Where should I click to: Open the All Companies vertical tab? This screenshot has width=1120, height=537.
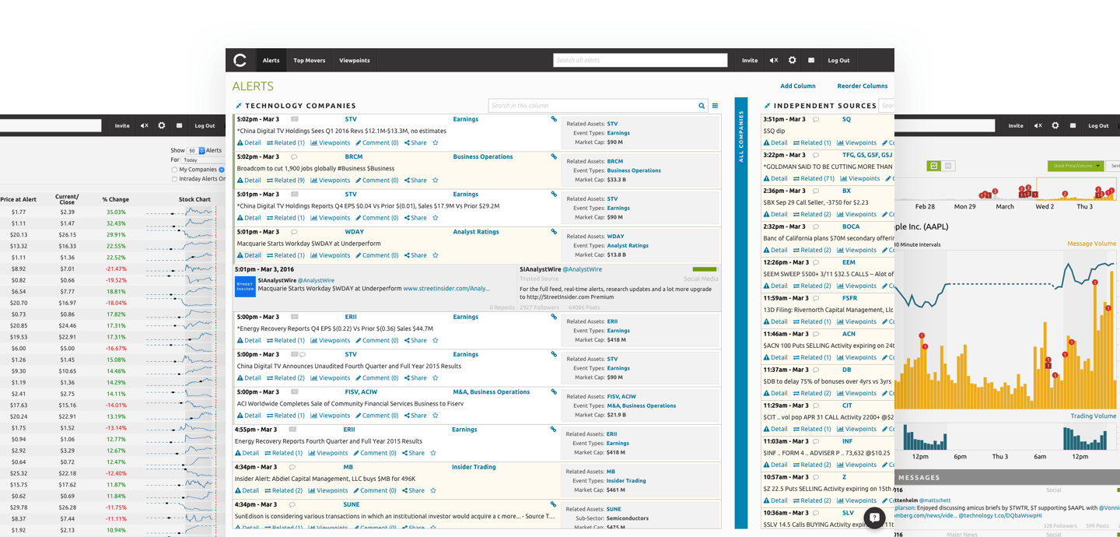click(x=740, y=132)
